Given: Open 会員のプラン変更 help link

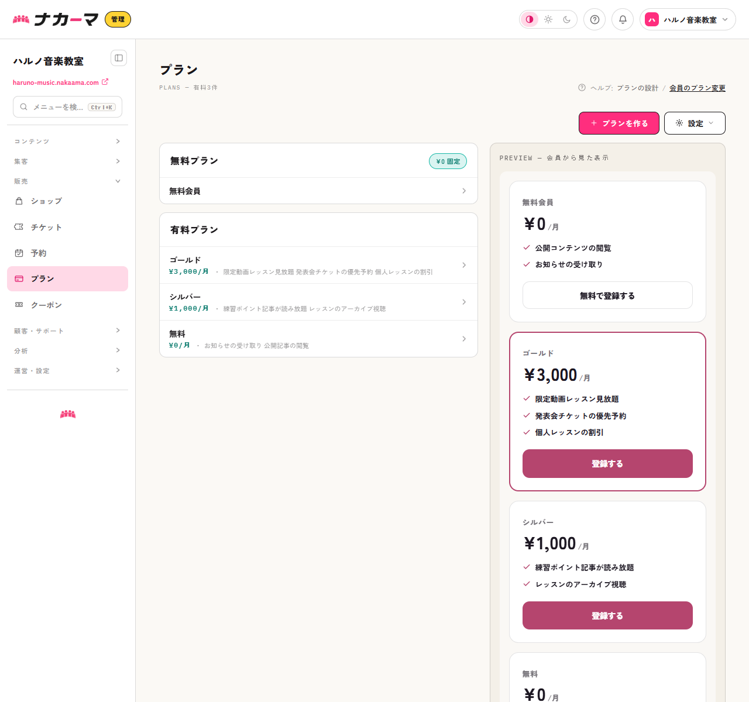Looking at the screenshot, I should click(x=698, y=88).
